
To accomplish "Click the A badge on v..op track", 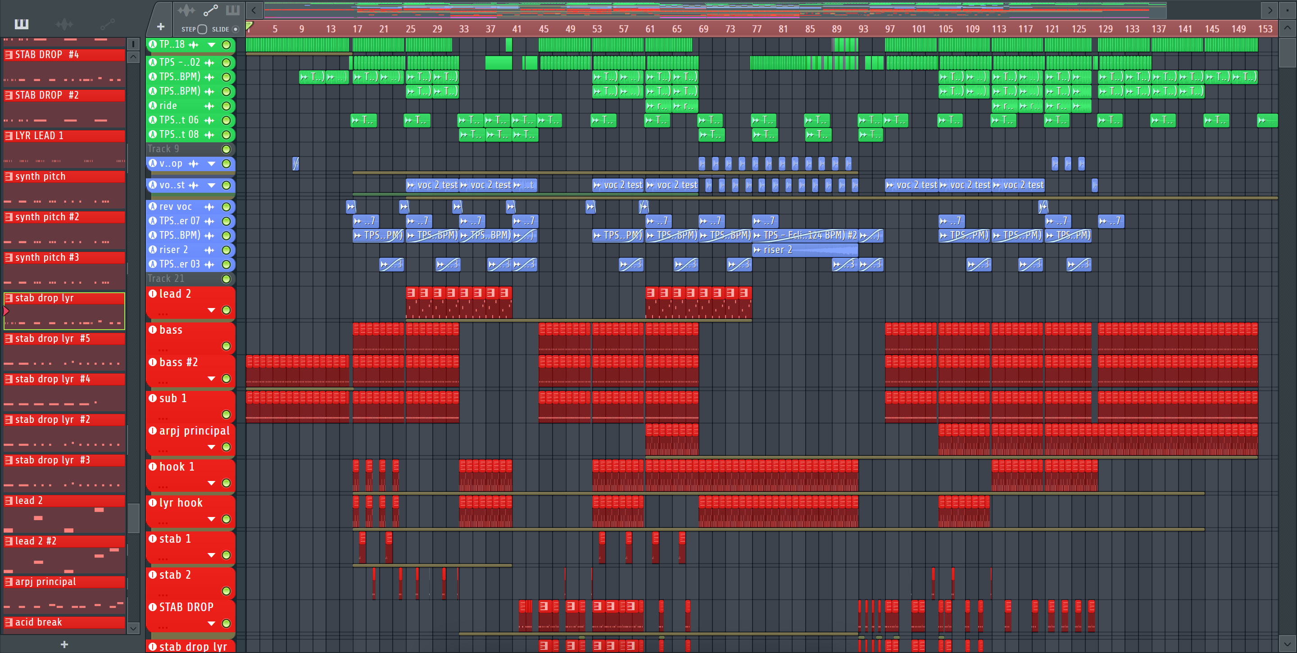I will pyautogui.click(x=153, y=163).
